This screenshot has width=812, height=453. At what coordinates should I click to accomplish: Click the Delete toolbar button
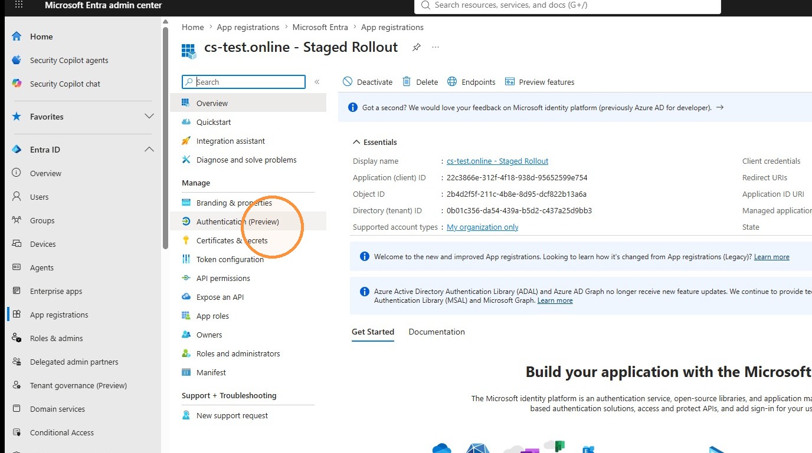[420, 82]
